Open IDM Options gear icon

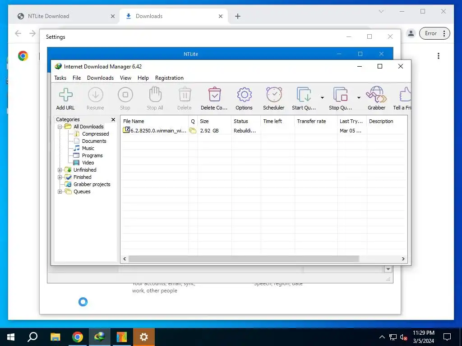tap(244, 95)
